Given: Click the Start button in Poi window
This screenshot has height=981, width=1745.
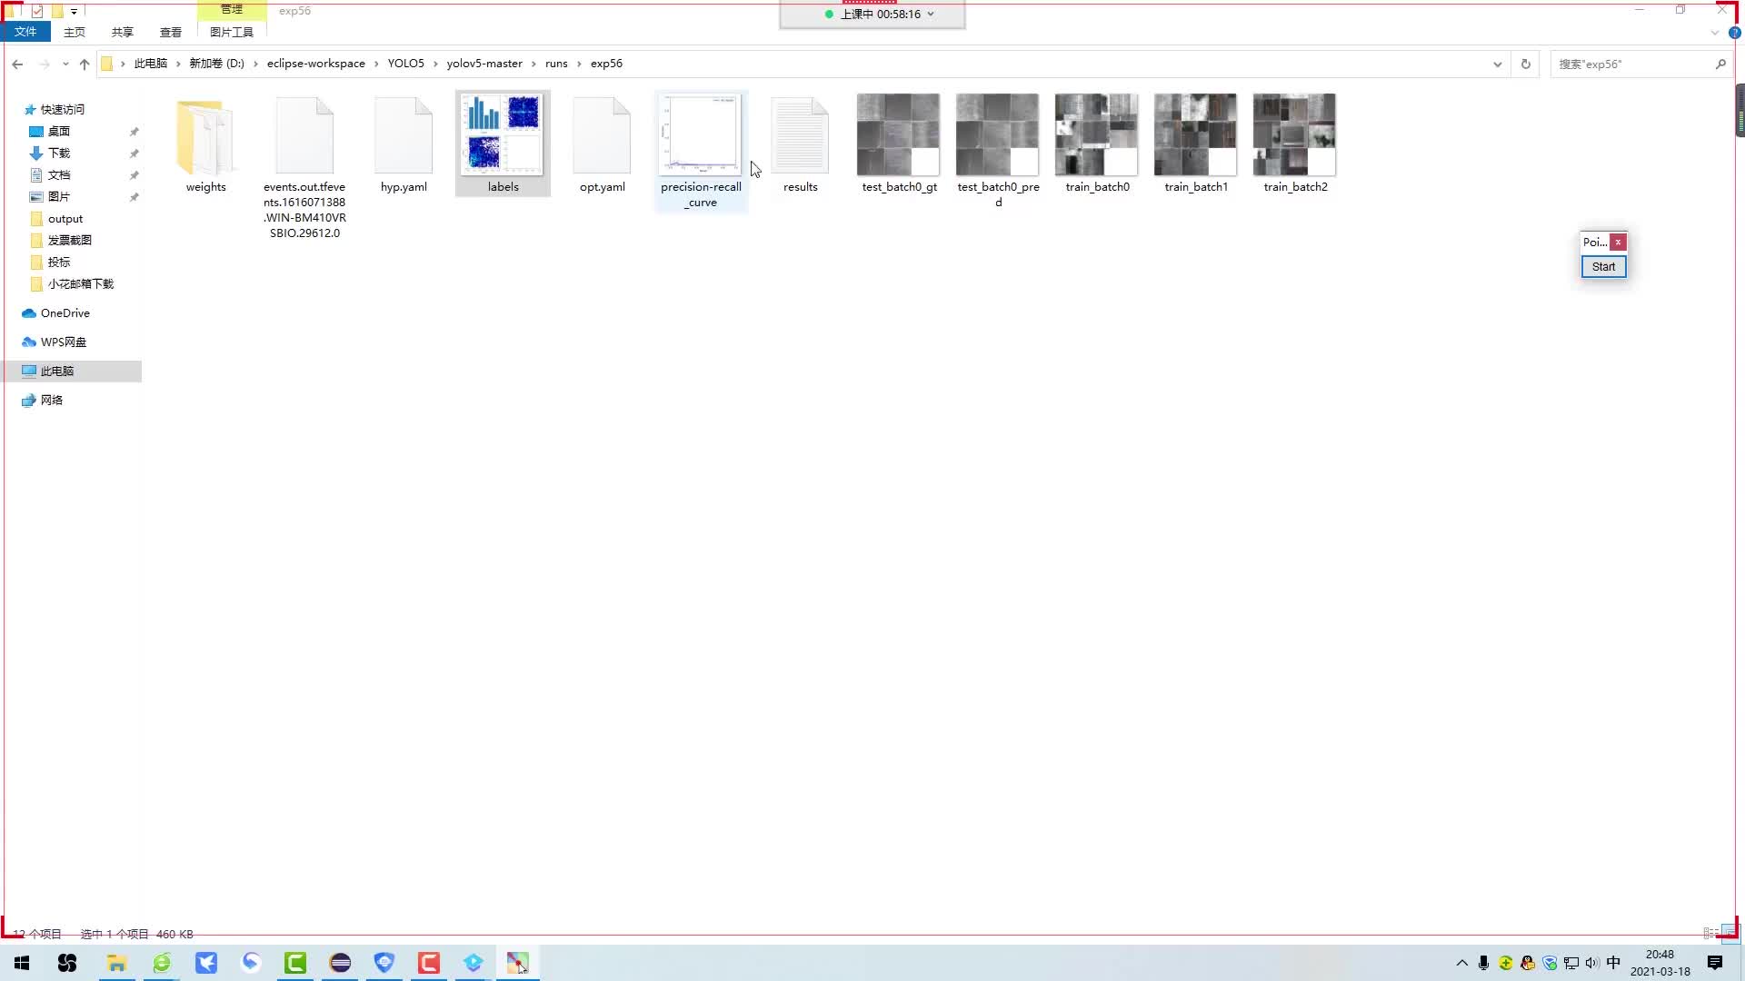Looking at the screenshot, I should click(x=1603, y=266).
